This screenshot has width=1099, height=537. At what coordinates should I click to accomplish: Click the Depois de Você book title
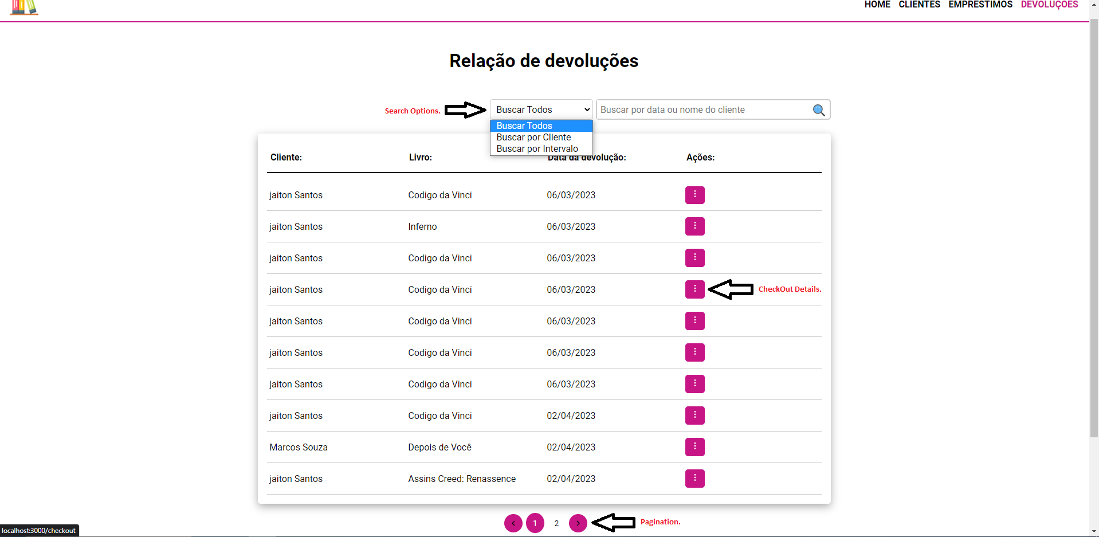439,447
